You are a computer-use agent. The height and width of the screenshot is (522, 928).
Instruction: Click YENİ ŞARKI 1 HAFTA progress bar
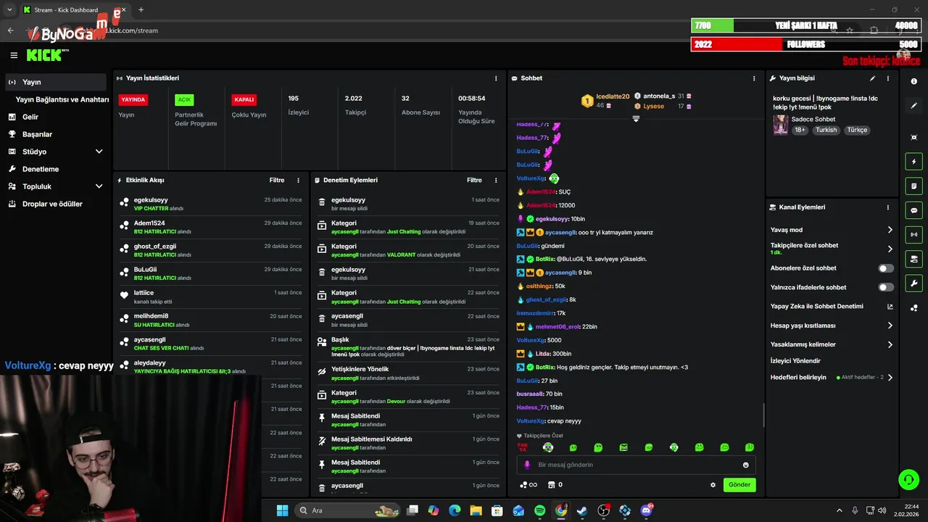[x=806, y=25]
